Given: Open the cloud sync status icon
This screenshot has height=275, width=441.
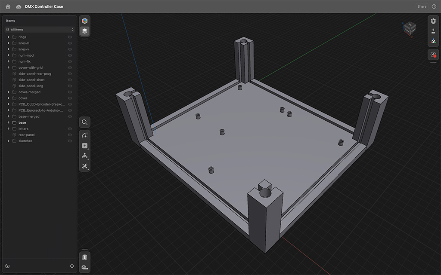Looking at the screenshot, I should (19, 6).
